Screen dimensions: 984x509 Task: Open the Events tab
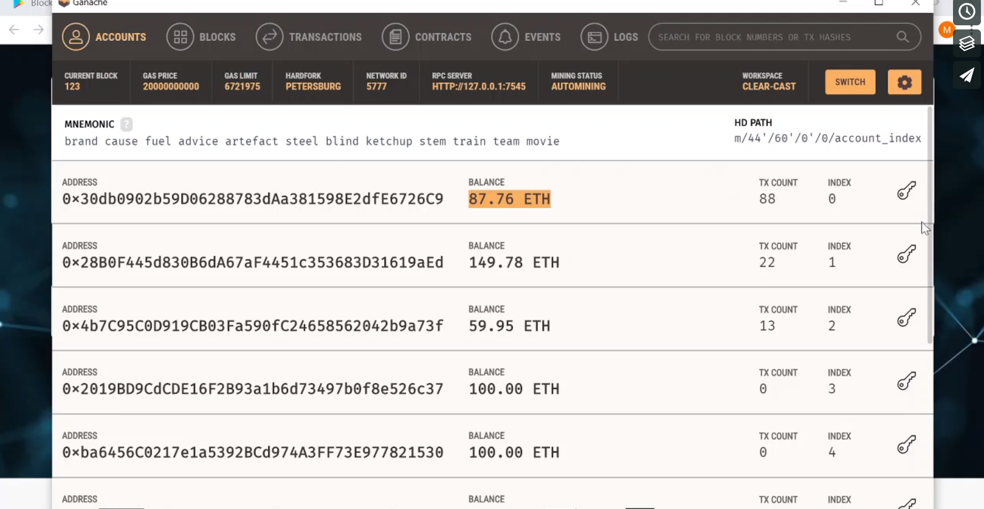[526, 37]
